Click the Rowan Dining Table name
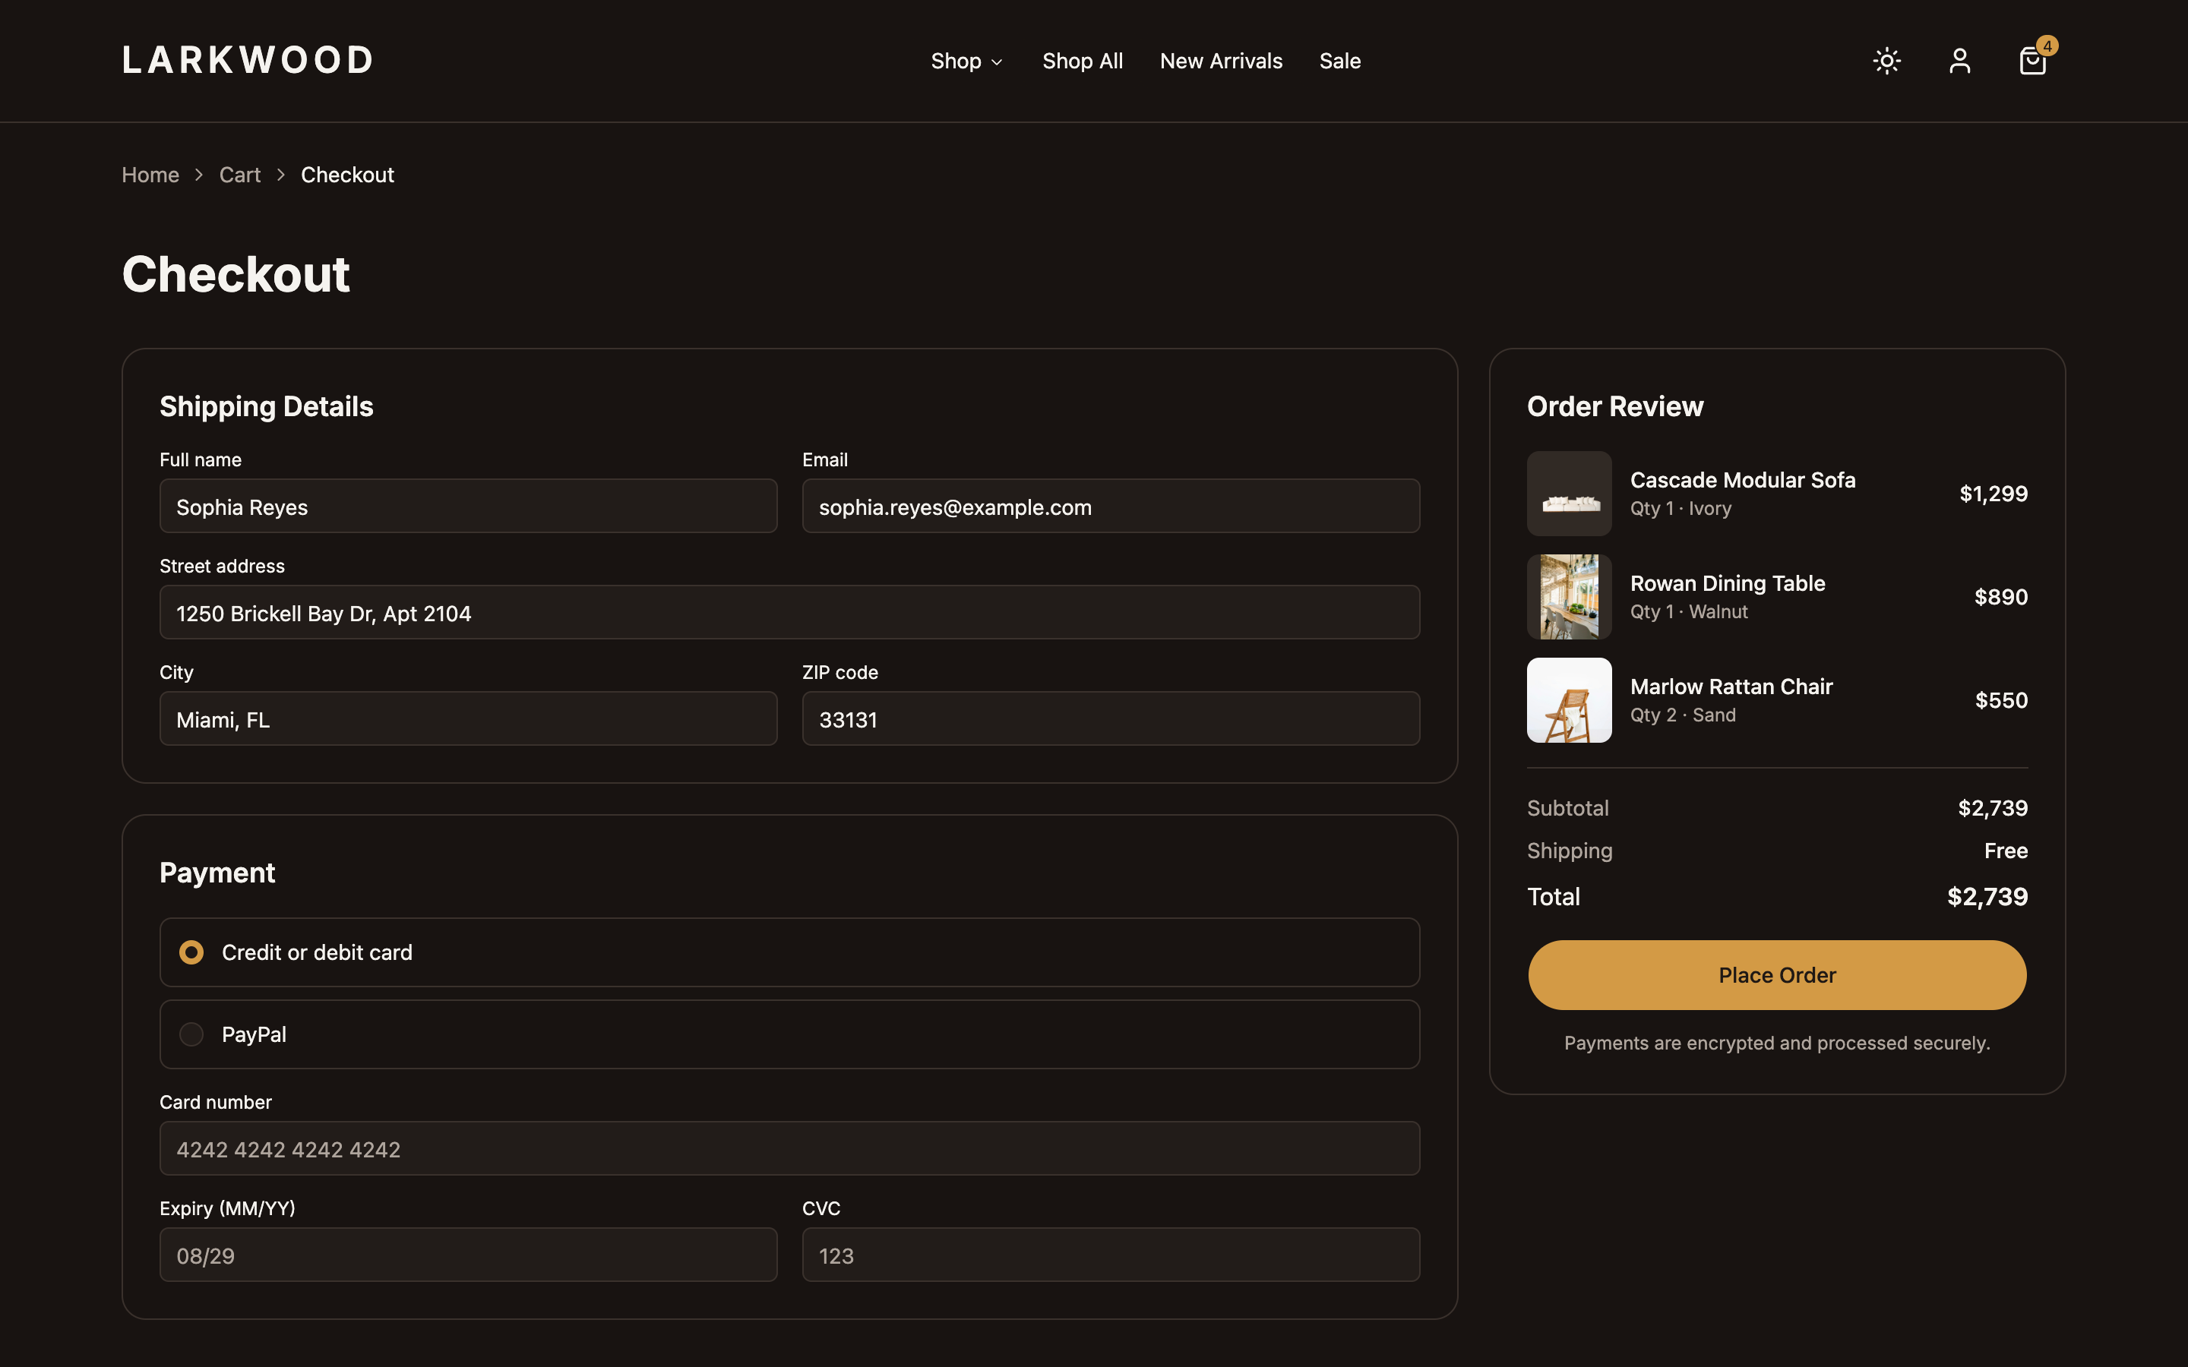2188x1367 pixels. 1727,583
